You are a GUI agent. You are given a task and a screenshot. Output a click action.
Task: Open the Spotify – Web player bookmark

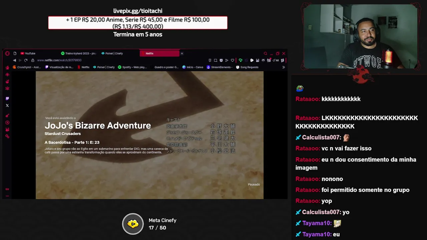[132, 67]
